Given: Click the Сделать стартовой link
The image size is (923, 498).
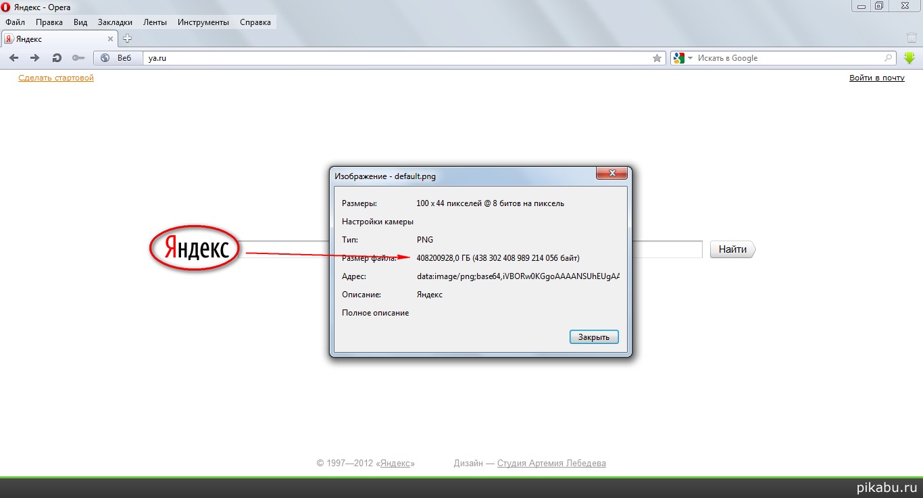Looking at the screenshot, I should click(x=56, y=78).
